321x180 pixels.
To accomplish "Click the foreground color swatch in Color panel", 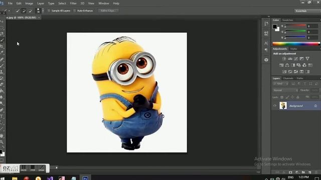I will [274, 26].
